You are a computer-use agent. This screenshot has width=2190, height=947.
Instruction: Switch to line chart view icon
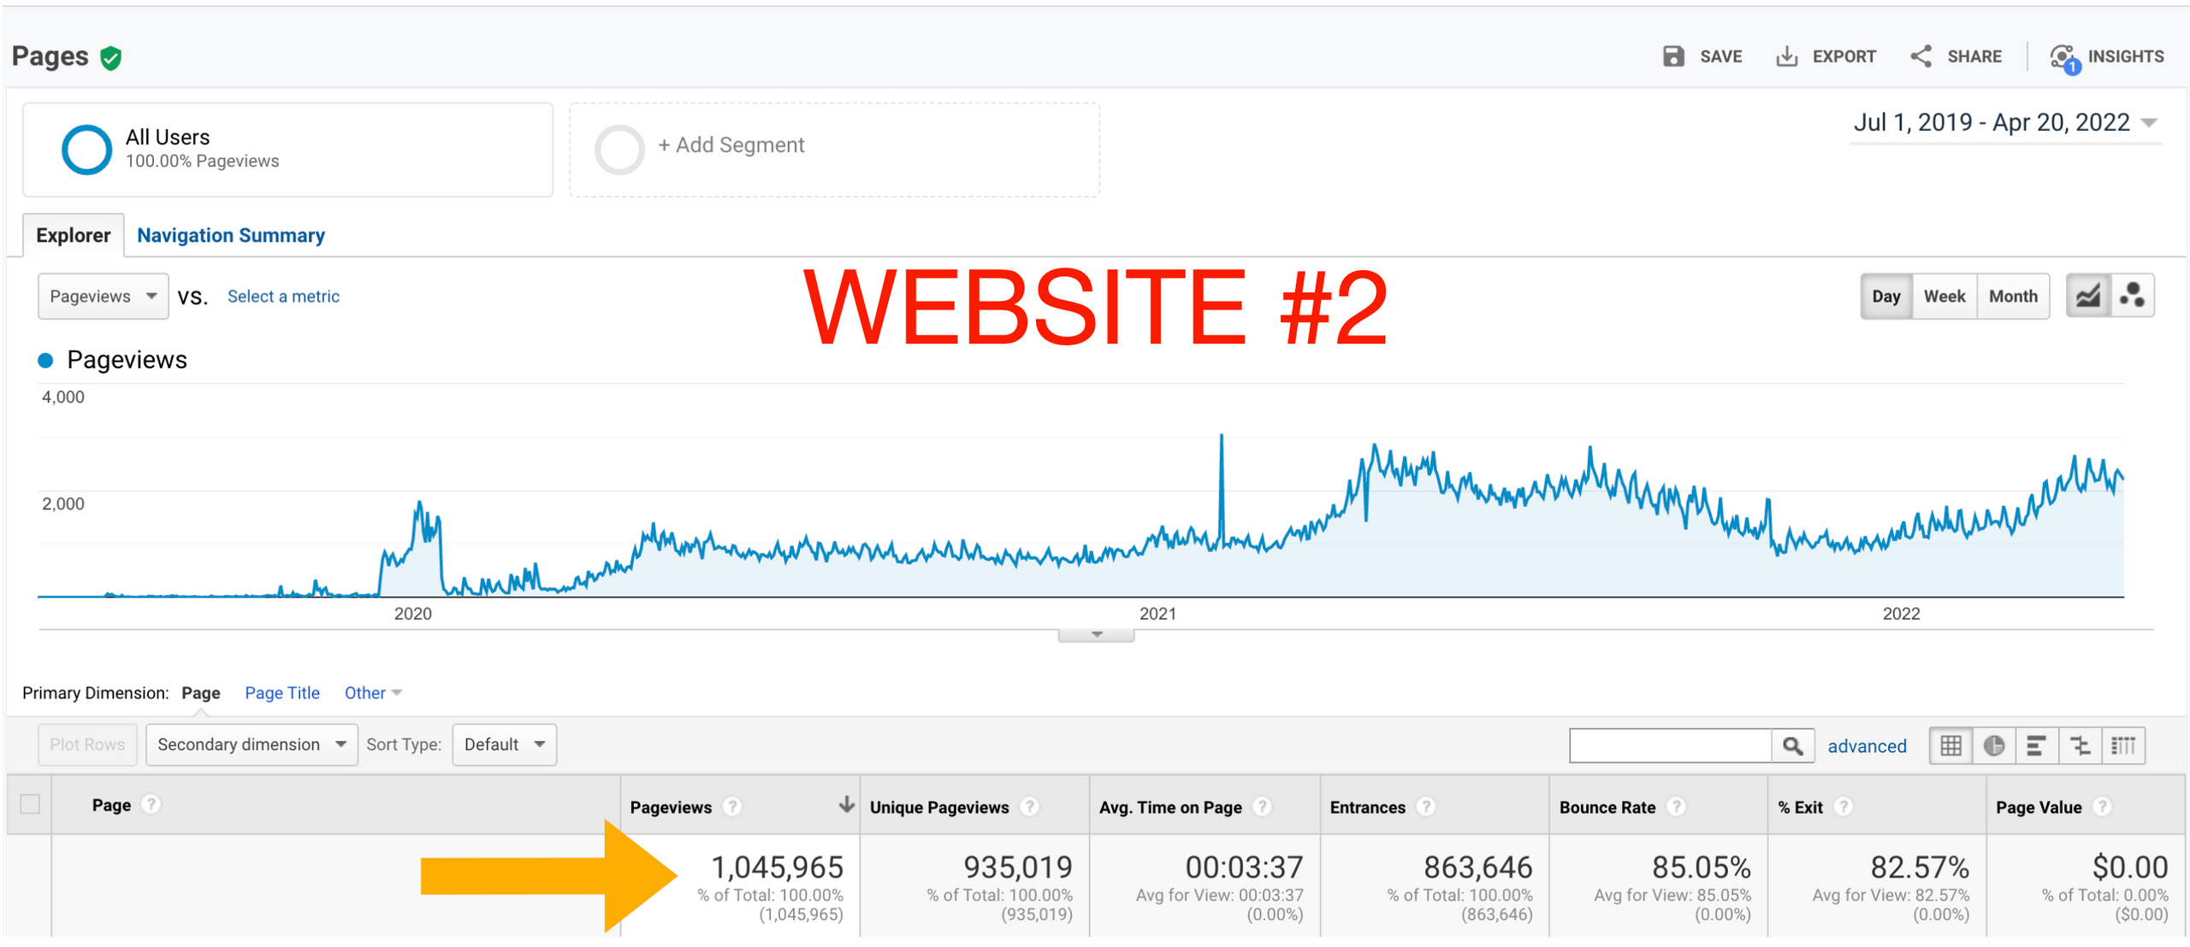(2087, 296)
